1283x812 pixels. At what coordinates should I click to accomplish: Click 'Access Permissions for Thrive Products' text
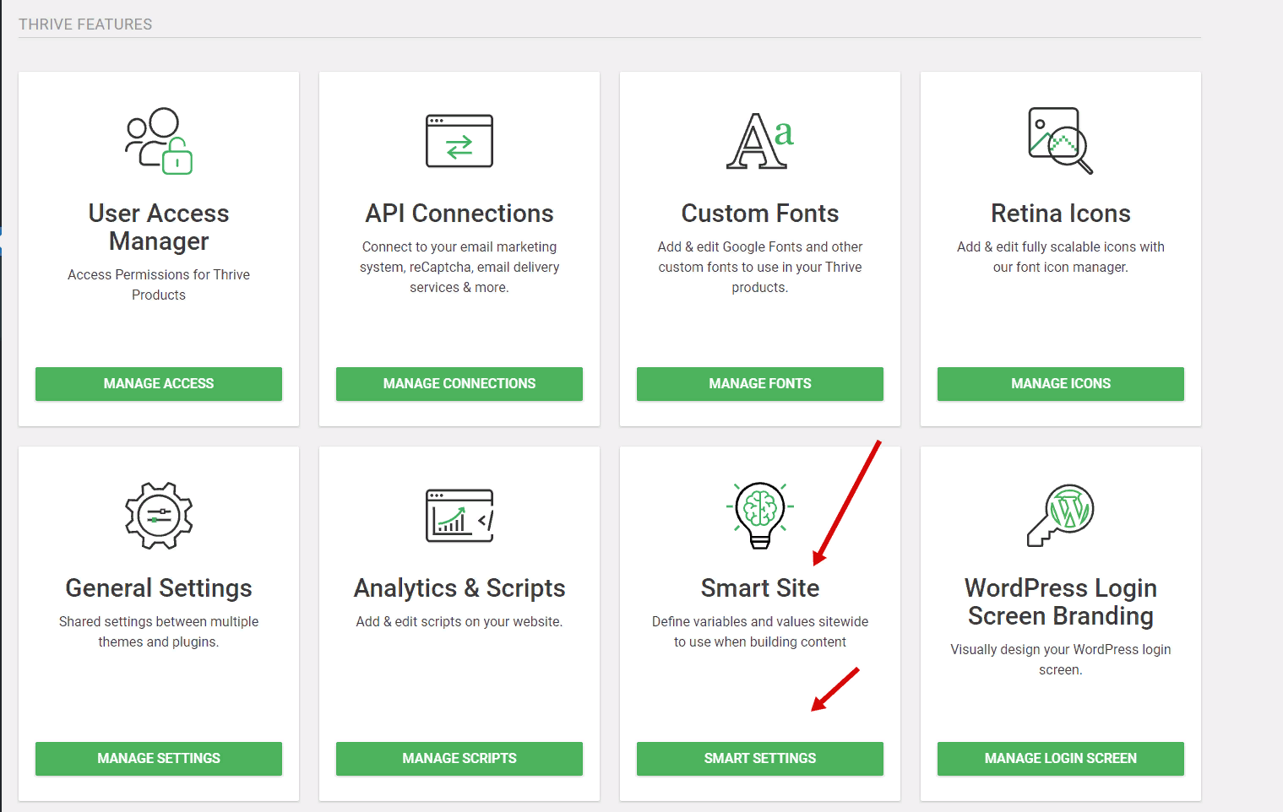pos(159,284)
